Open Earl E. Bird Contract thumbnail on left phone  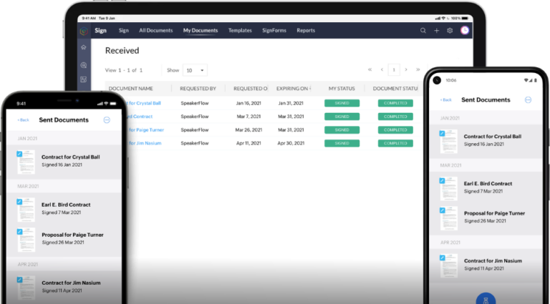tap(26, 210)
